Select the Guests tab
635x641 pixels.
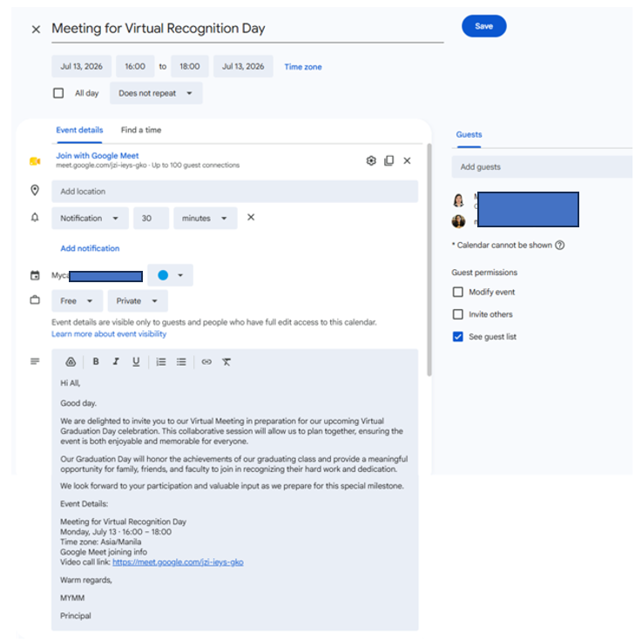click(469, 134)
